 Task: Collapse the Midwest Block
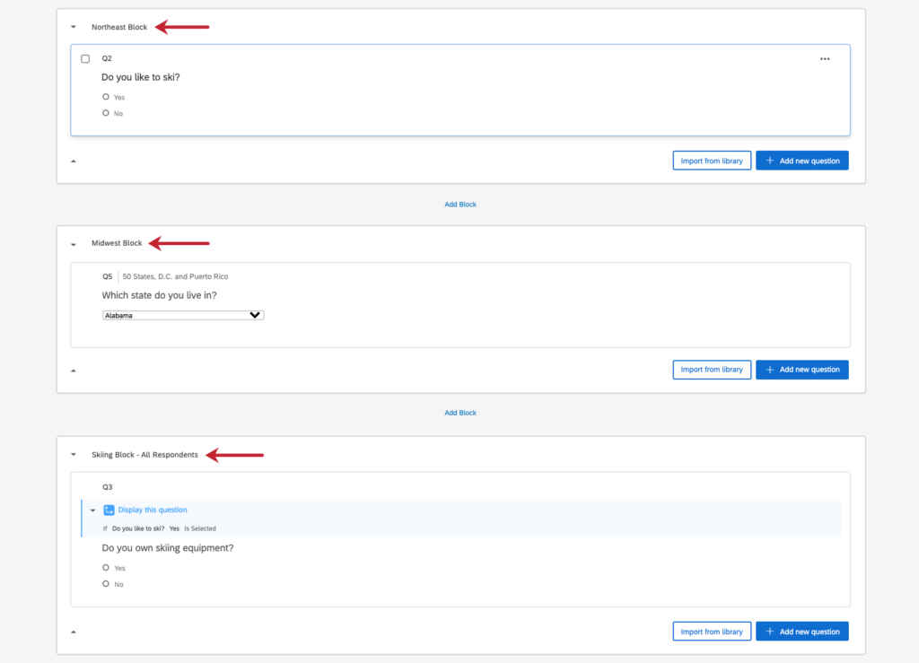click(73, 243)
